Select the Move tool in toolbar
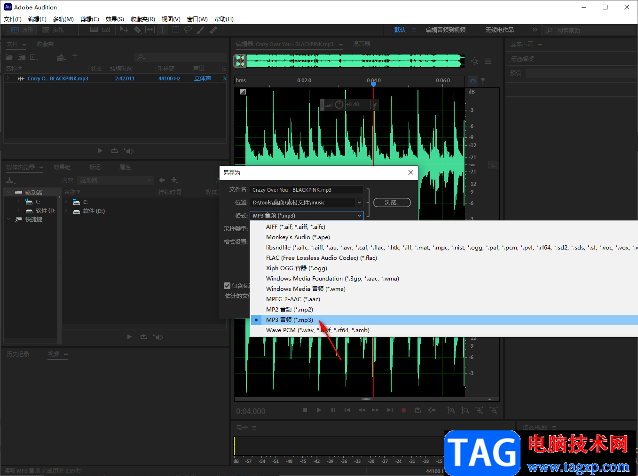Screen dimensions: 638x476 click(124, 30)
